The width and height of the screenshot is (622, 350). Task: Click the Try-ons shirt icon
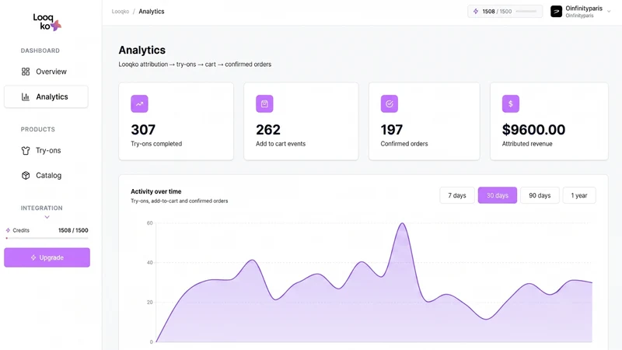26,150
